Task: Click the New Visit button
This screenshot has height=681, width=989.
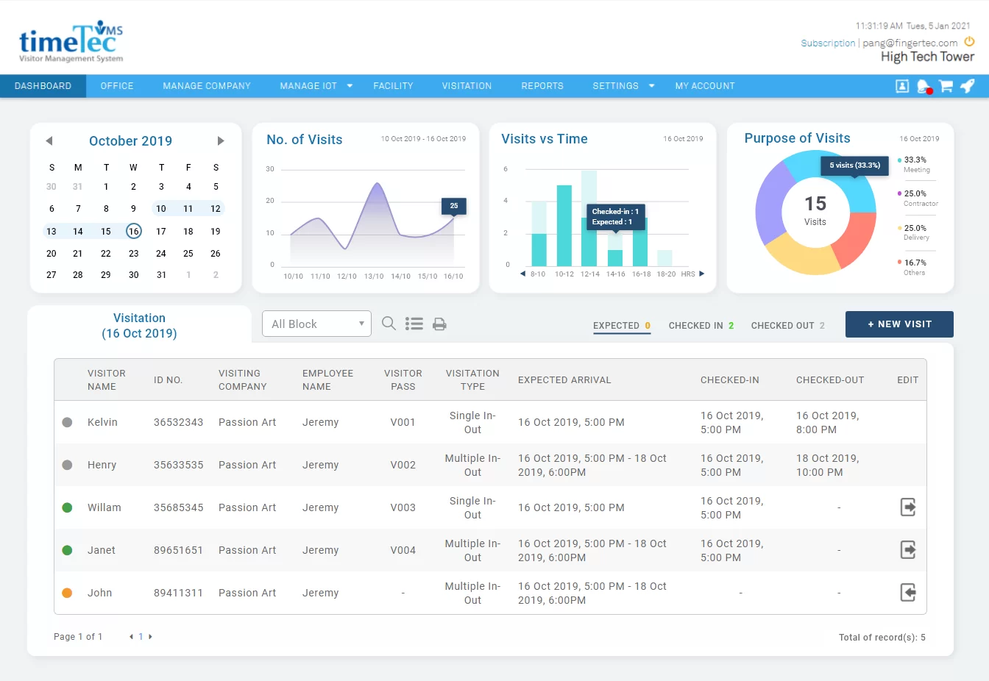Action: coord(899,324)
